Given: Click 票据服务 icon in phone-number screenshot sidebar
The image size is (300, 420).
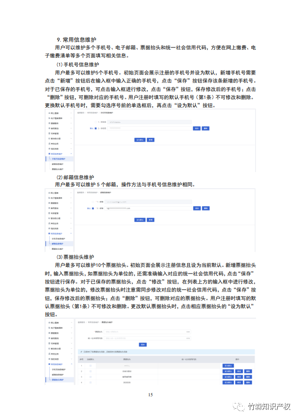Looking at the screenshot, I should (x=49, y=123).
